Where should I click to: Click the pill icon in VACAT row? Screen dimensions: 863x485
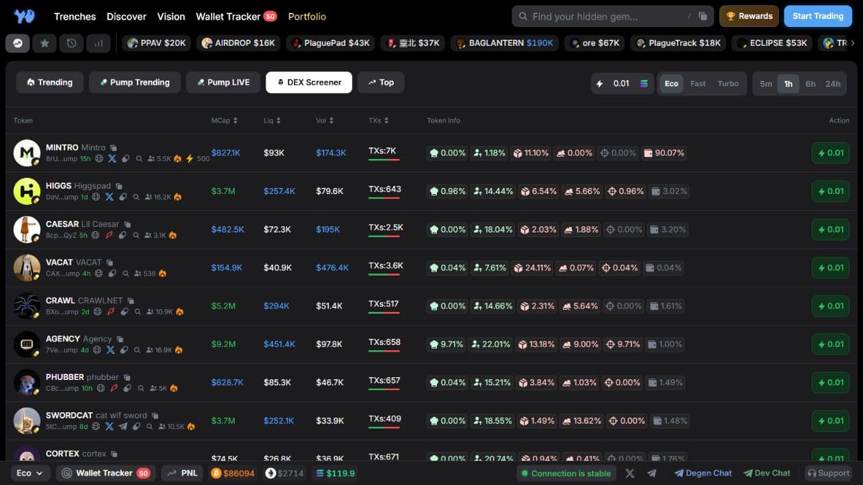coord(112,273)
